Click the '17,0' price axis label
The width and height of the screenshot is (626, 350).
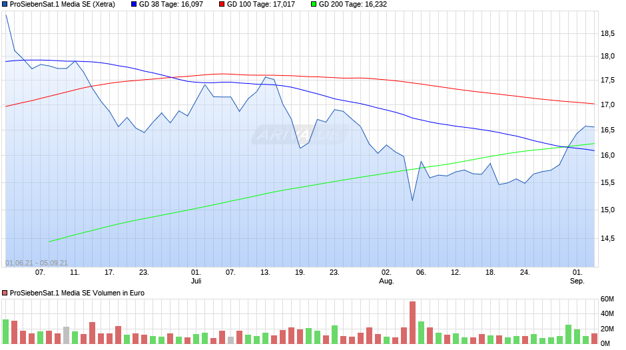click(607, 105)
